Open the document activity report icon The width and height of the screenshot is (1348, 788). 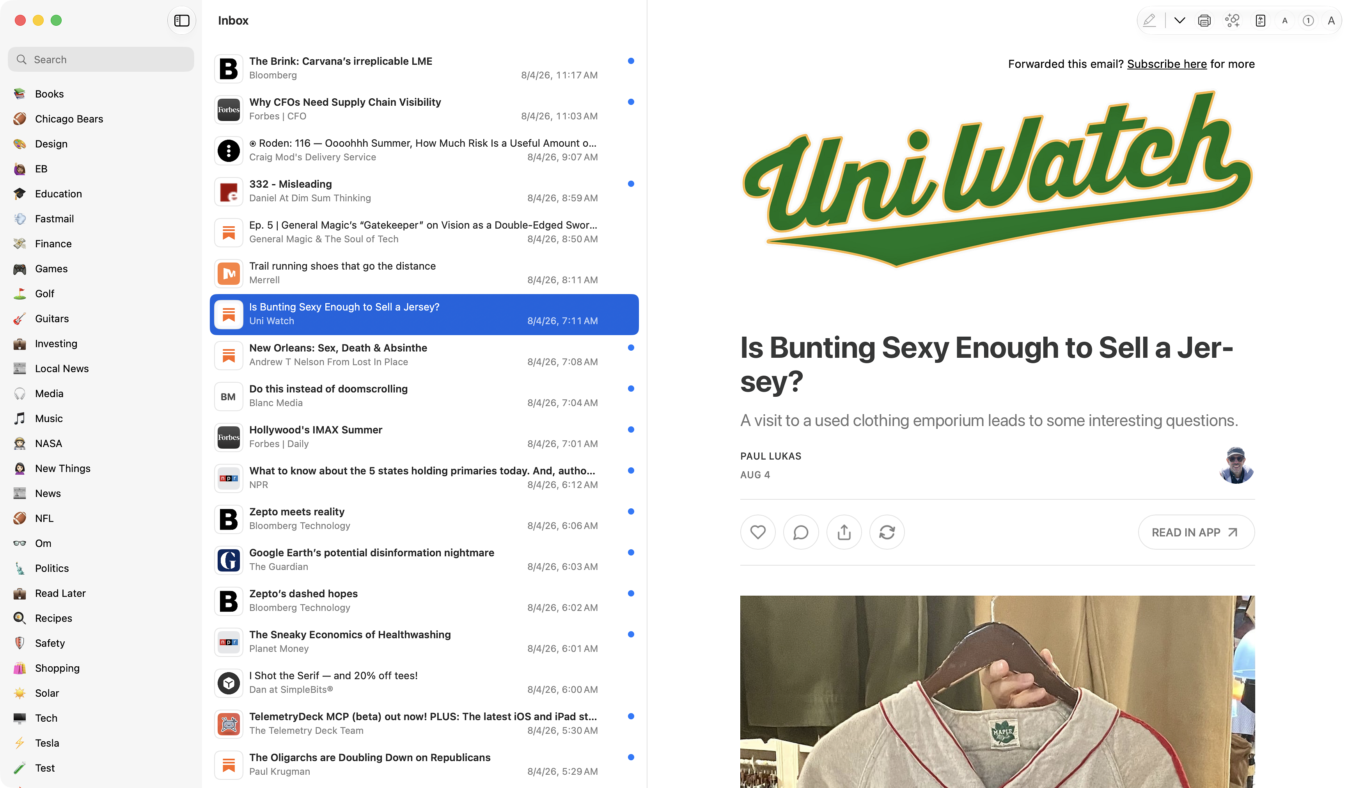1260,20
